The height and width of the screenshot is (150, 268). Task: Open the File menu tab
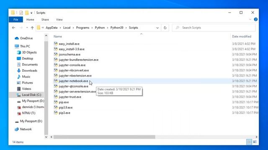click(x=16, y=20)
